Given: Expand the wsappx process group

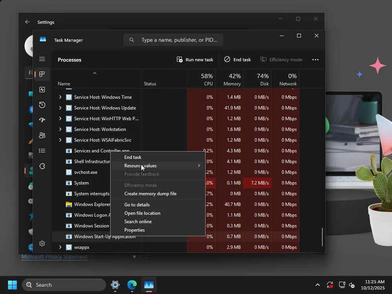Looking at the screenshot, I should point(60,247).
